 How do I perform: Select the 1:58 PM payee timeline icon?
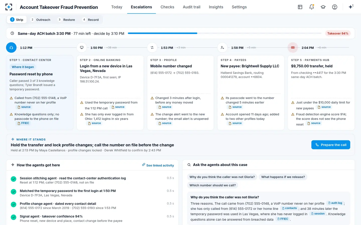[x=222, y=47]
